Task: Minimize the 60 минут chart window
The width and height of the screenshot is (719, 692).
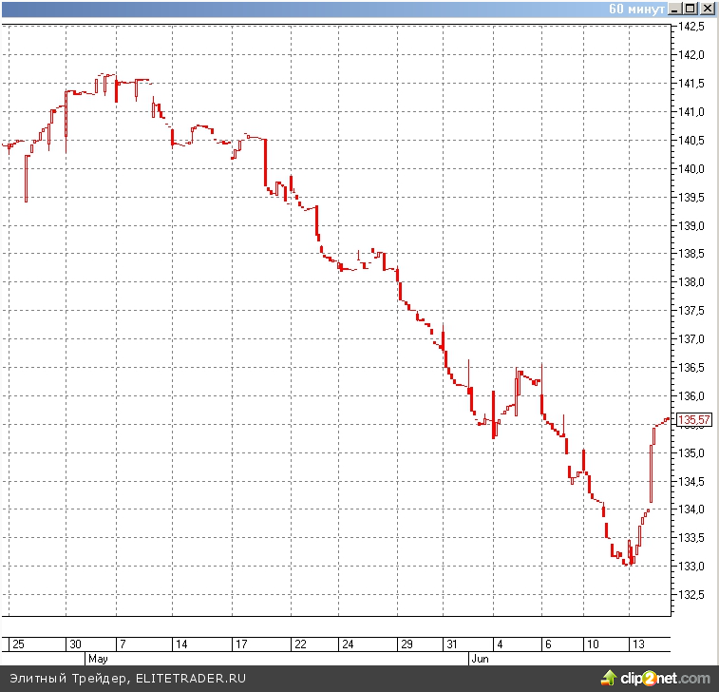Action: (676, 9)
